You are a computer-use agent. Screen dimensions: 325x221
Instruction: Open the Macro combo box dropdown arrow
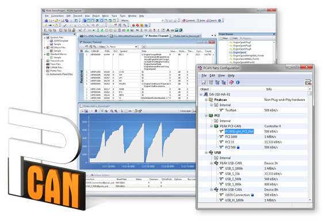pyautogui.click(x=162, y=21)
